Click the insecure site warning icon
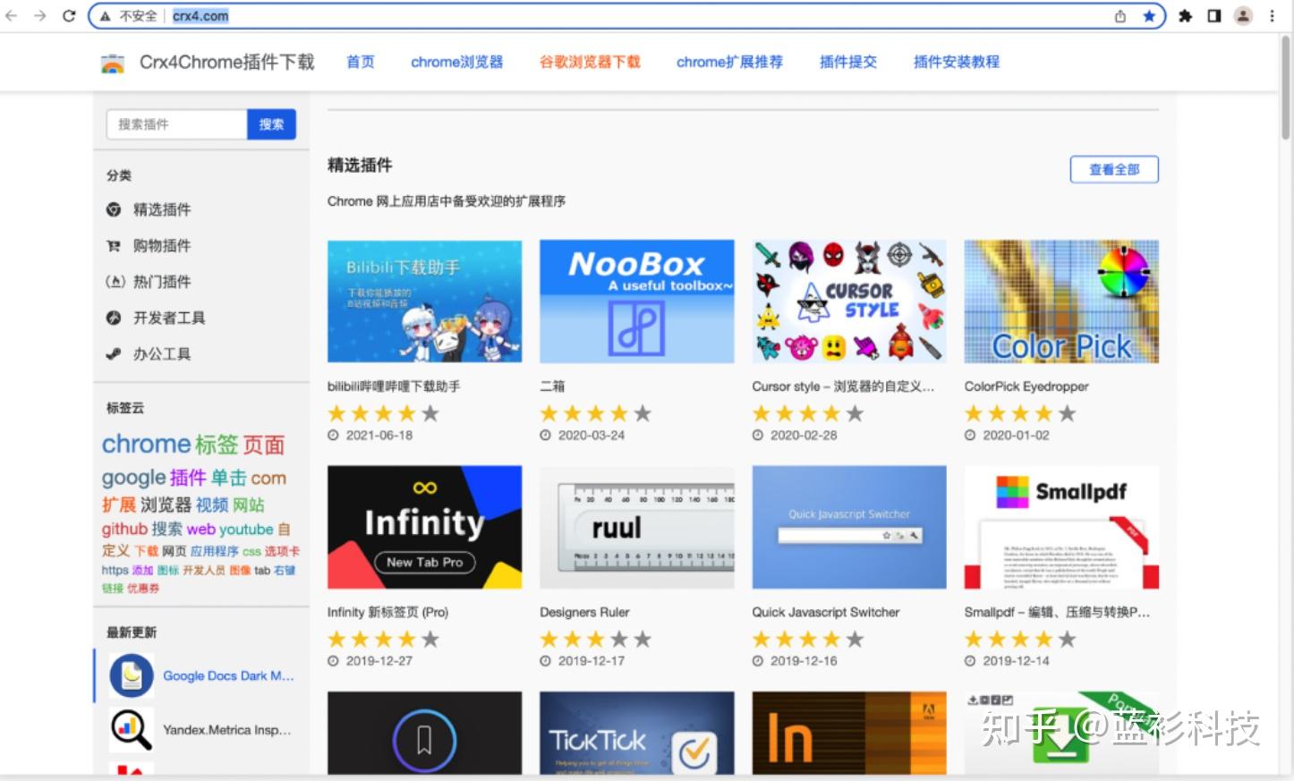The width and height of the screenshot is (1294, 781). click(106, 16)
